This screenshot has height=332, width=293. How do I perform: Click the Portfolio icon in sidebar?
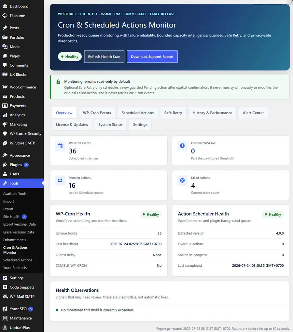click(x=5, y=37)
